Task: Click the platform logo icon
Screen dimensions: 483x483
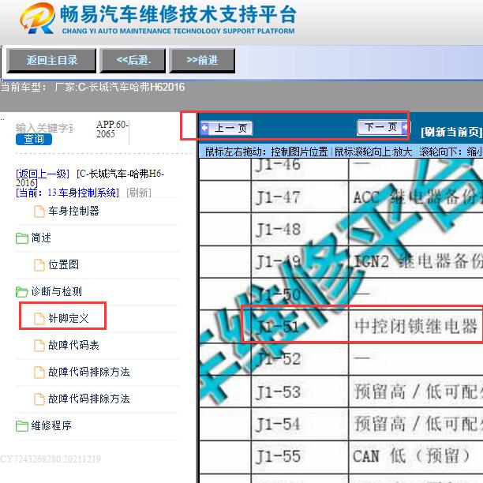Action: (x=38, y=18)
